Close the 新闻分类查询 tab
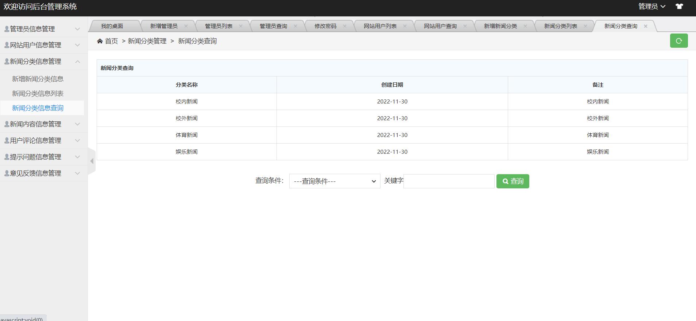The width and height of the screenshot is (696, 321). 646,26
